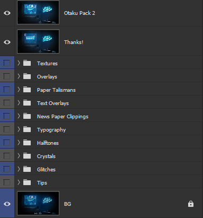
Task: Click the Paper Talismans folder icon
Action: [x=27, y=90]
